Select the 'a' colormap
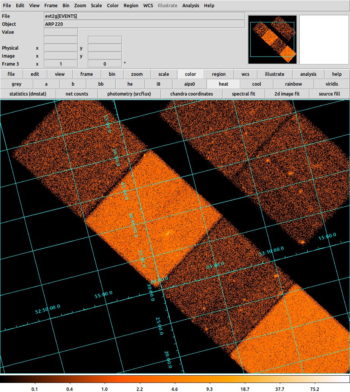The width and height of the screenshot is (350, 392). coord(46,84)
